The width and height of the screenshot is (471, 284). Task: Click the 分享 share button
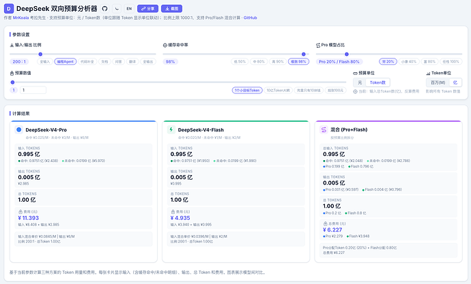pyautogui.click(x=147, y=9)
